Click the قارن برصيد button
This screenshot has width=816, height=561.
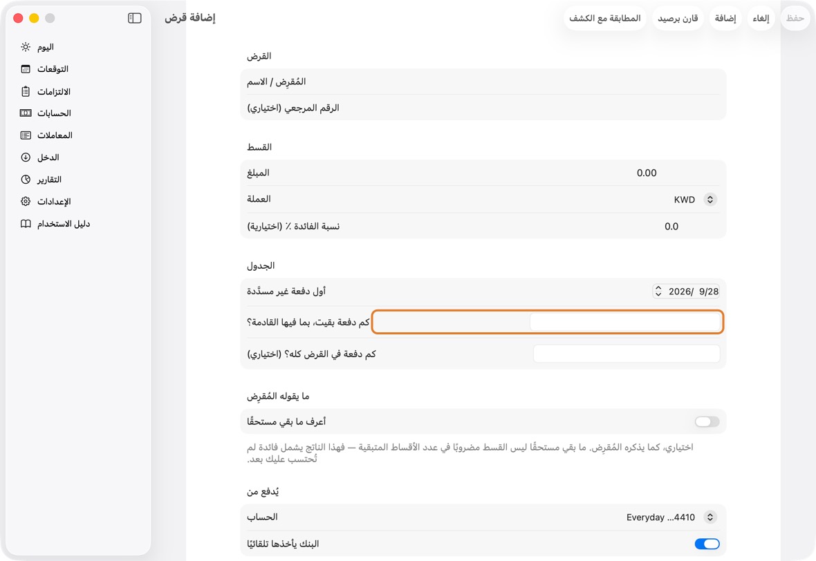click(x=678, y=18)
